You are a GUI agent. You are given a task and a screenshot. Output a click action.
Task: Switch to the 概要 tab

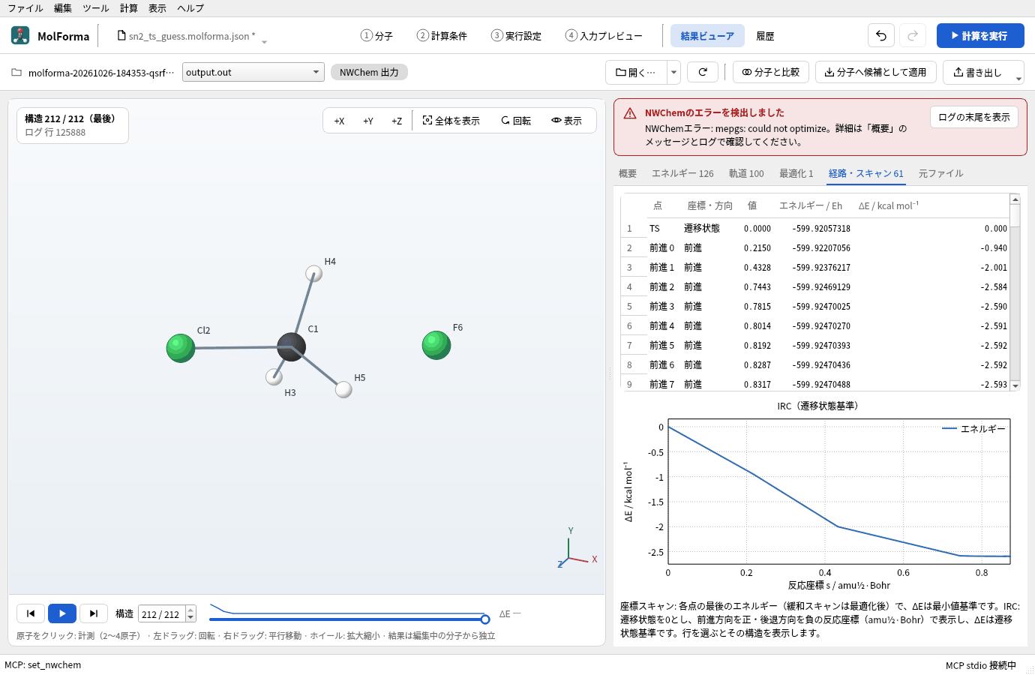(x=628, y=173)
